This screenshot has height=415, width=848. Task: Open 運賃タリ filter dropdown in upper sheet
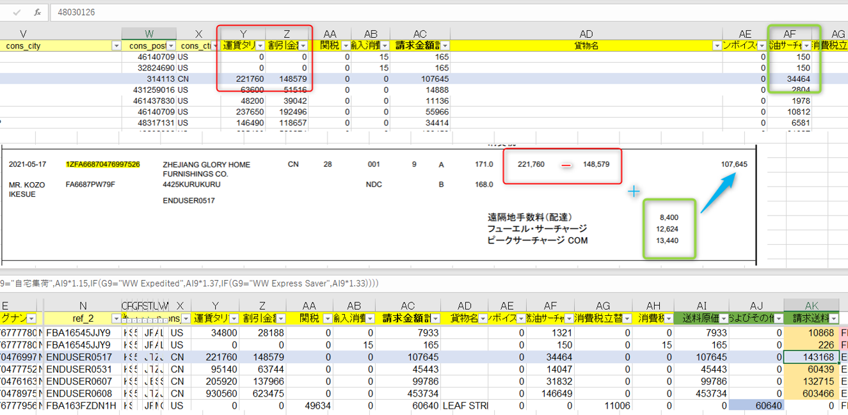(x=260, y=46)
